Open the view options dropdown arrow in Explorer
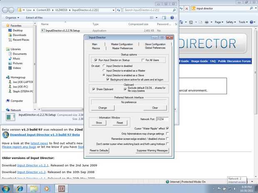 pyautogui.click(x=156, y=18)
